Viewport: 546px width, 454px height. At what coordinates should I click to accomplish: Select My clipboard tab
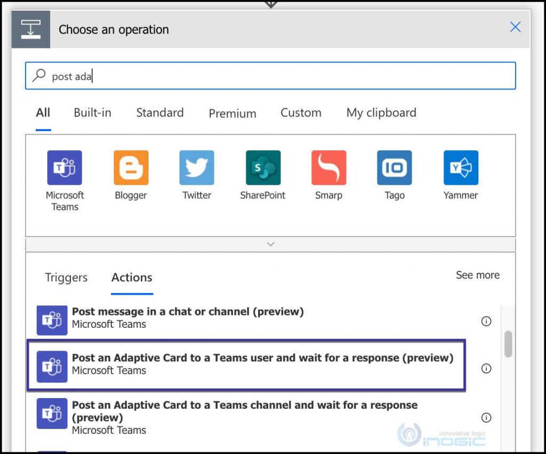point(381,112)
